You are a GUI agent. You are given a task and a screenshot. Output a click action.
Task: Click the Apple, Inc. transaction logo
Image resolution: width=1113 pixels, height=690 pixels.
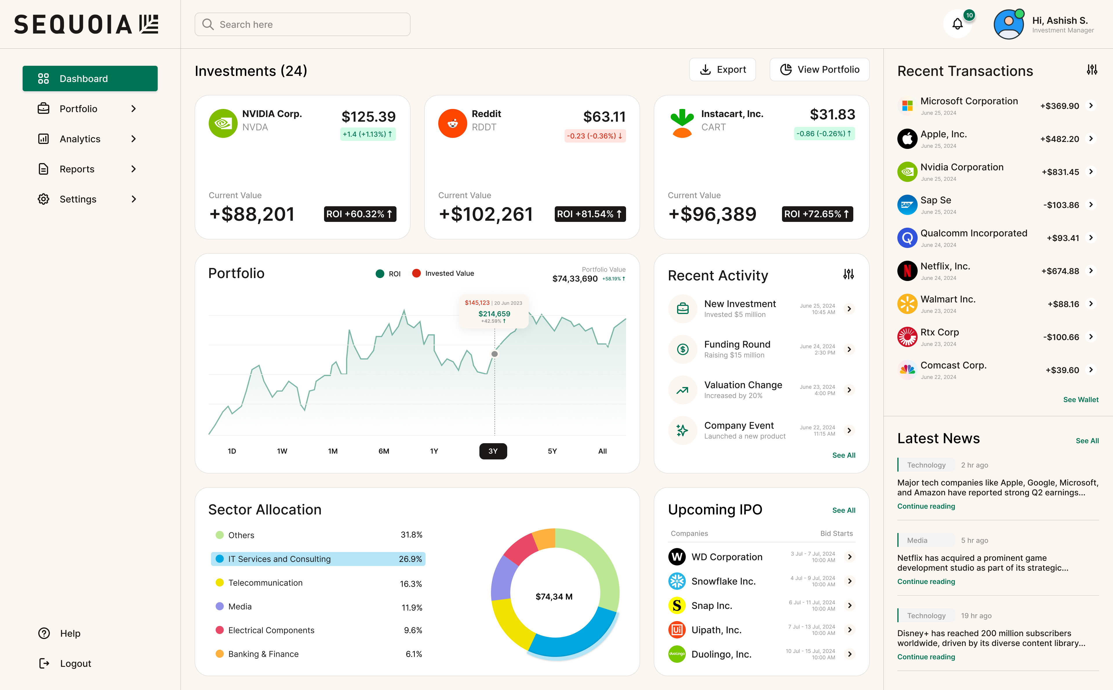(907, 139)
